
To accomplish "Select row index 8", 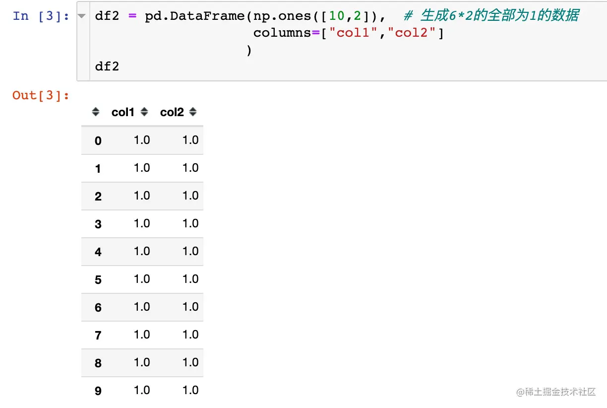I will tap(98, 363).
